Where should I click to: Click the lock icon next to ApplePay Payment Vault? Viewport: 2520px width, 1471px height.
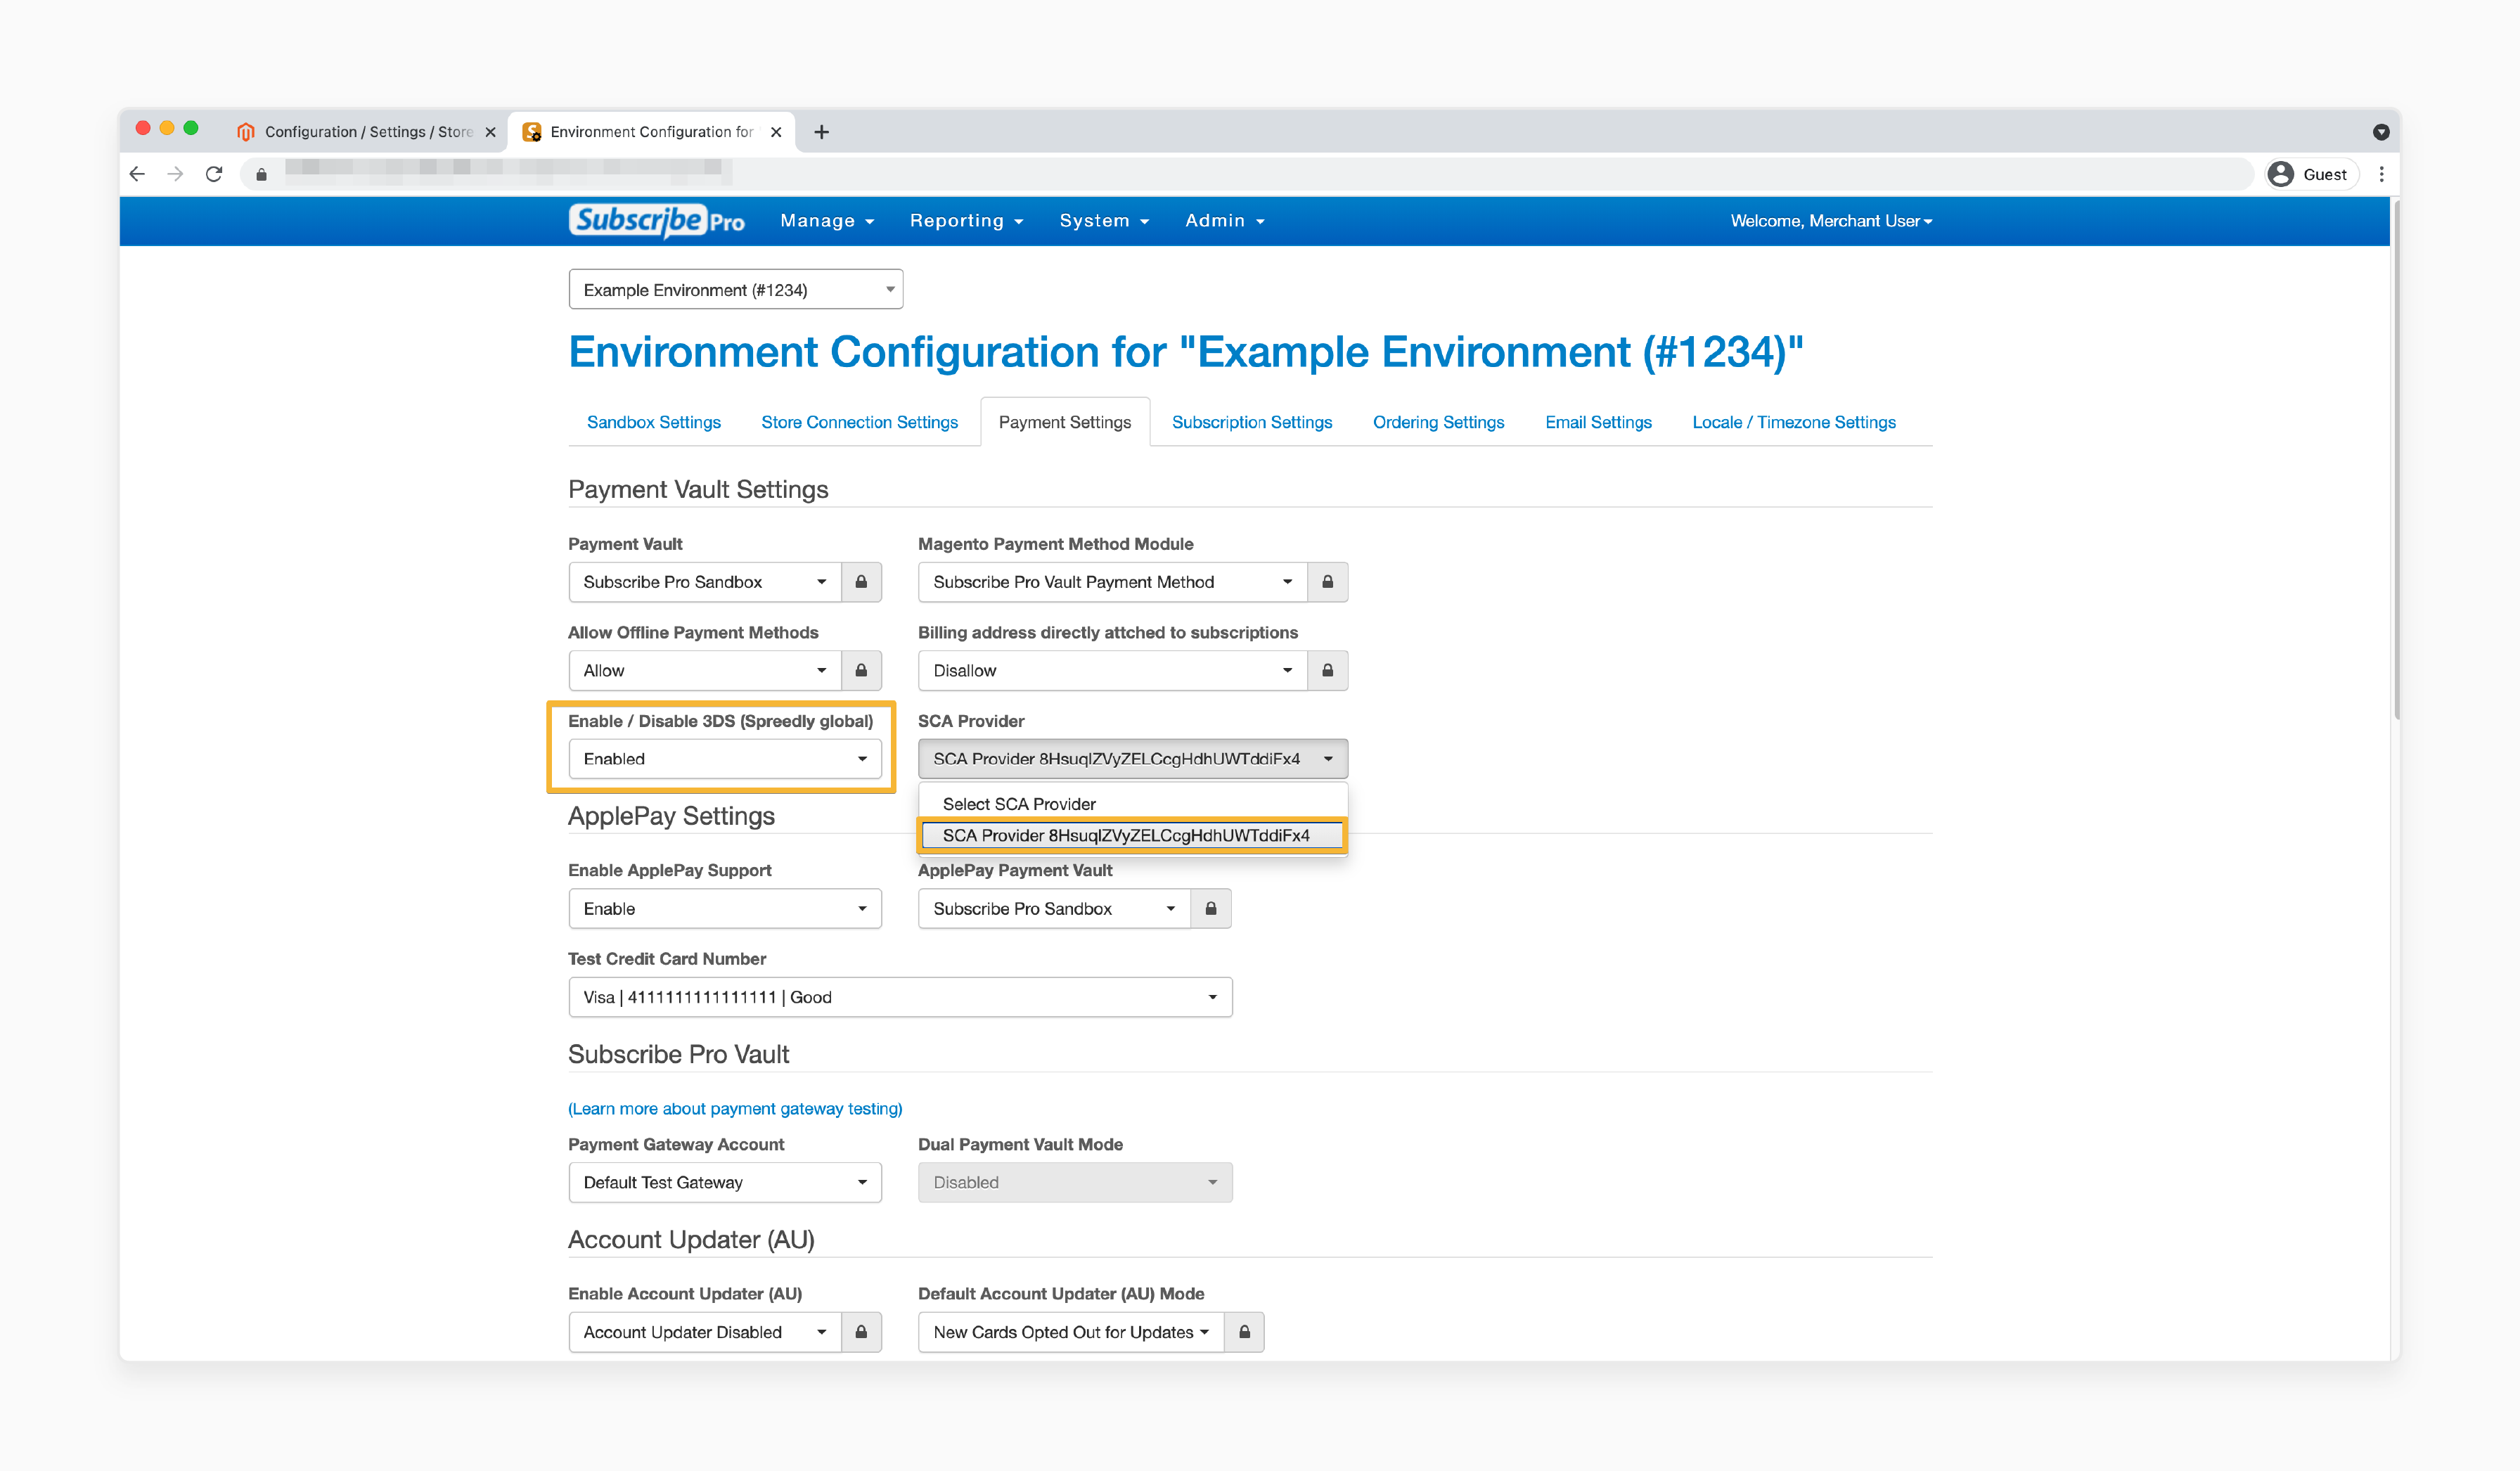coord(1214,907)
